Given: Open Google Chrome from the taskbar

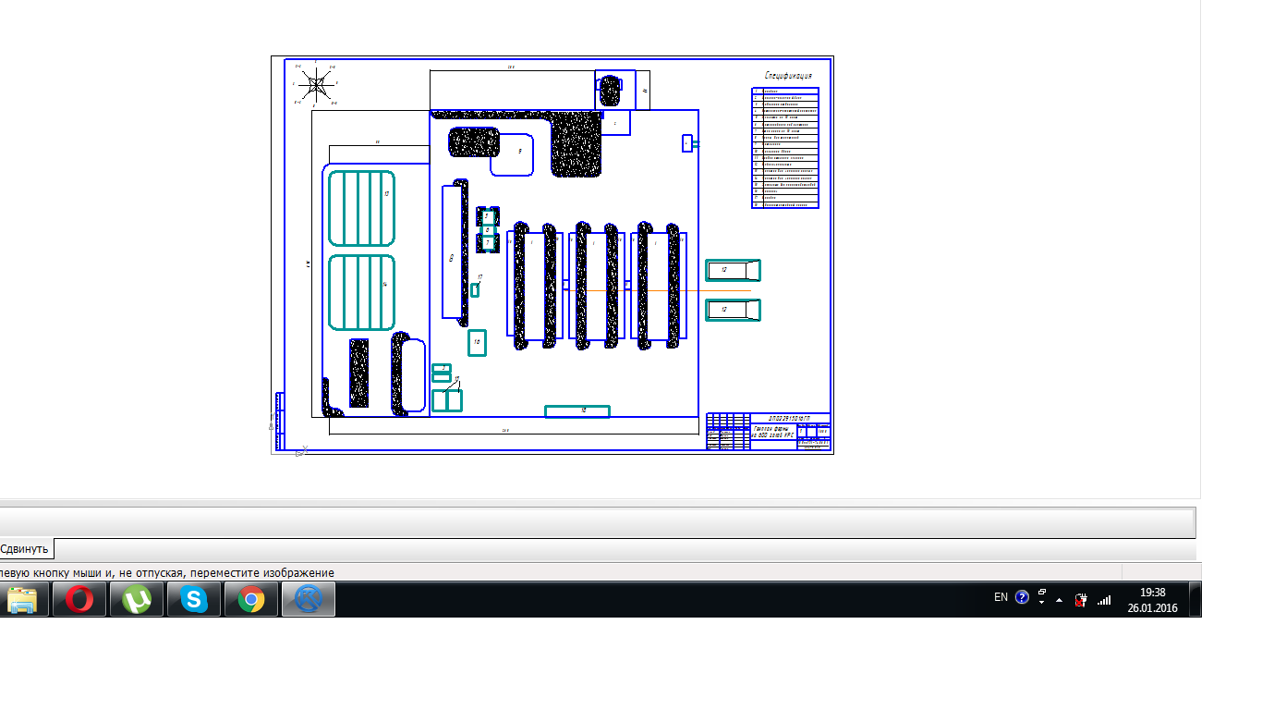Looking at the screenshot, I should click(x=251, y=599).
